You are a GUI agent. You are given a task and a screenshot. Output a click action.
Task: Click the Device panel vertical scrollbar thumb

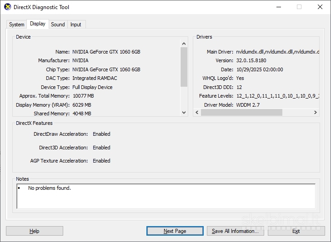(184, 67)
